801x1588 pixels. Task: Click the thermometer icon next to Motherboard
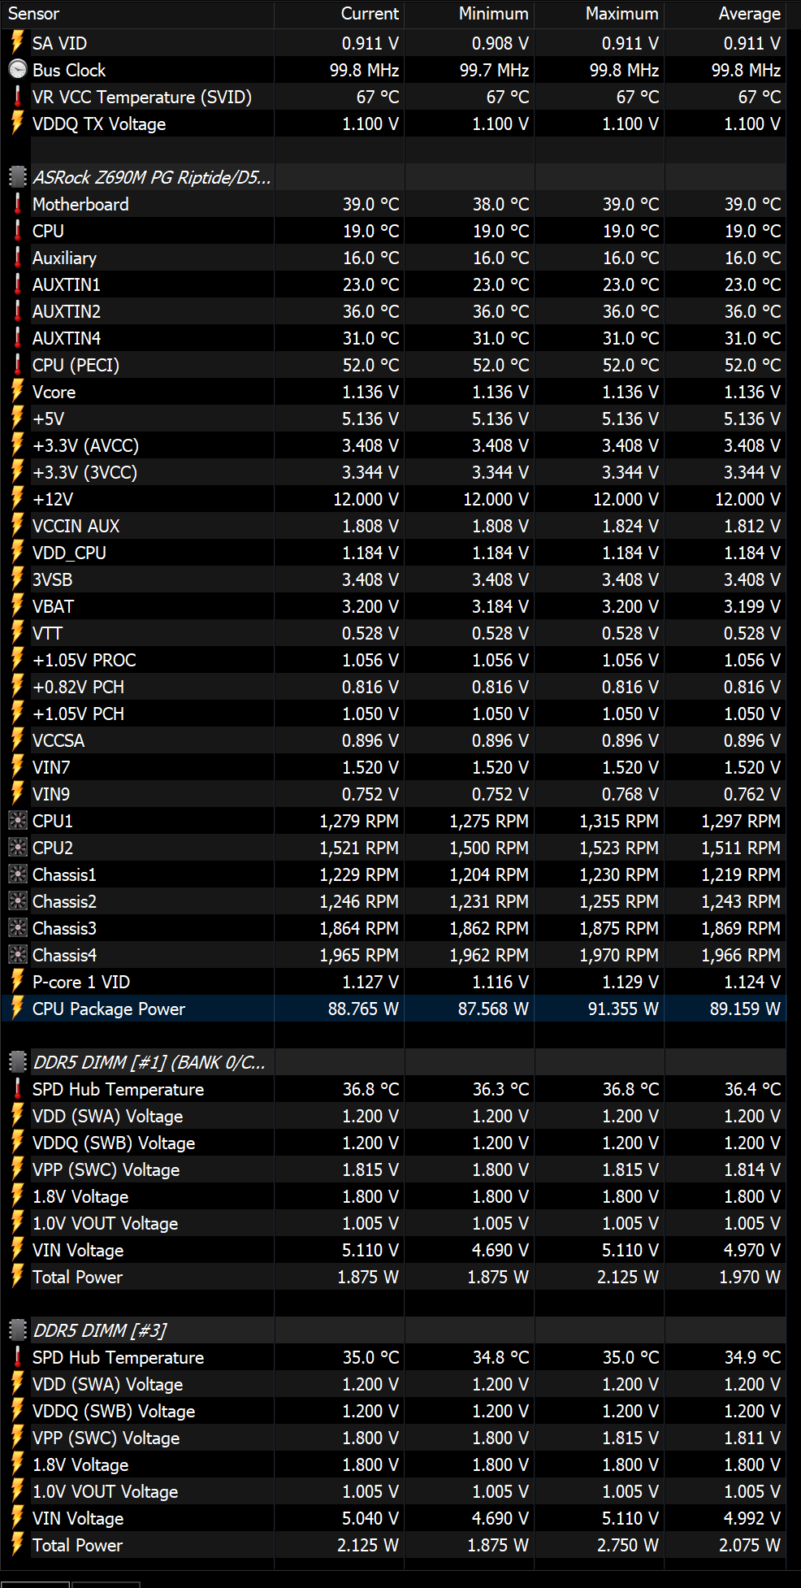[x=17, y=204]
